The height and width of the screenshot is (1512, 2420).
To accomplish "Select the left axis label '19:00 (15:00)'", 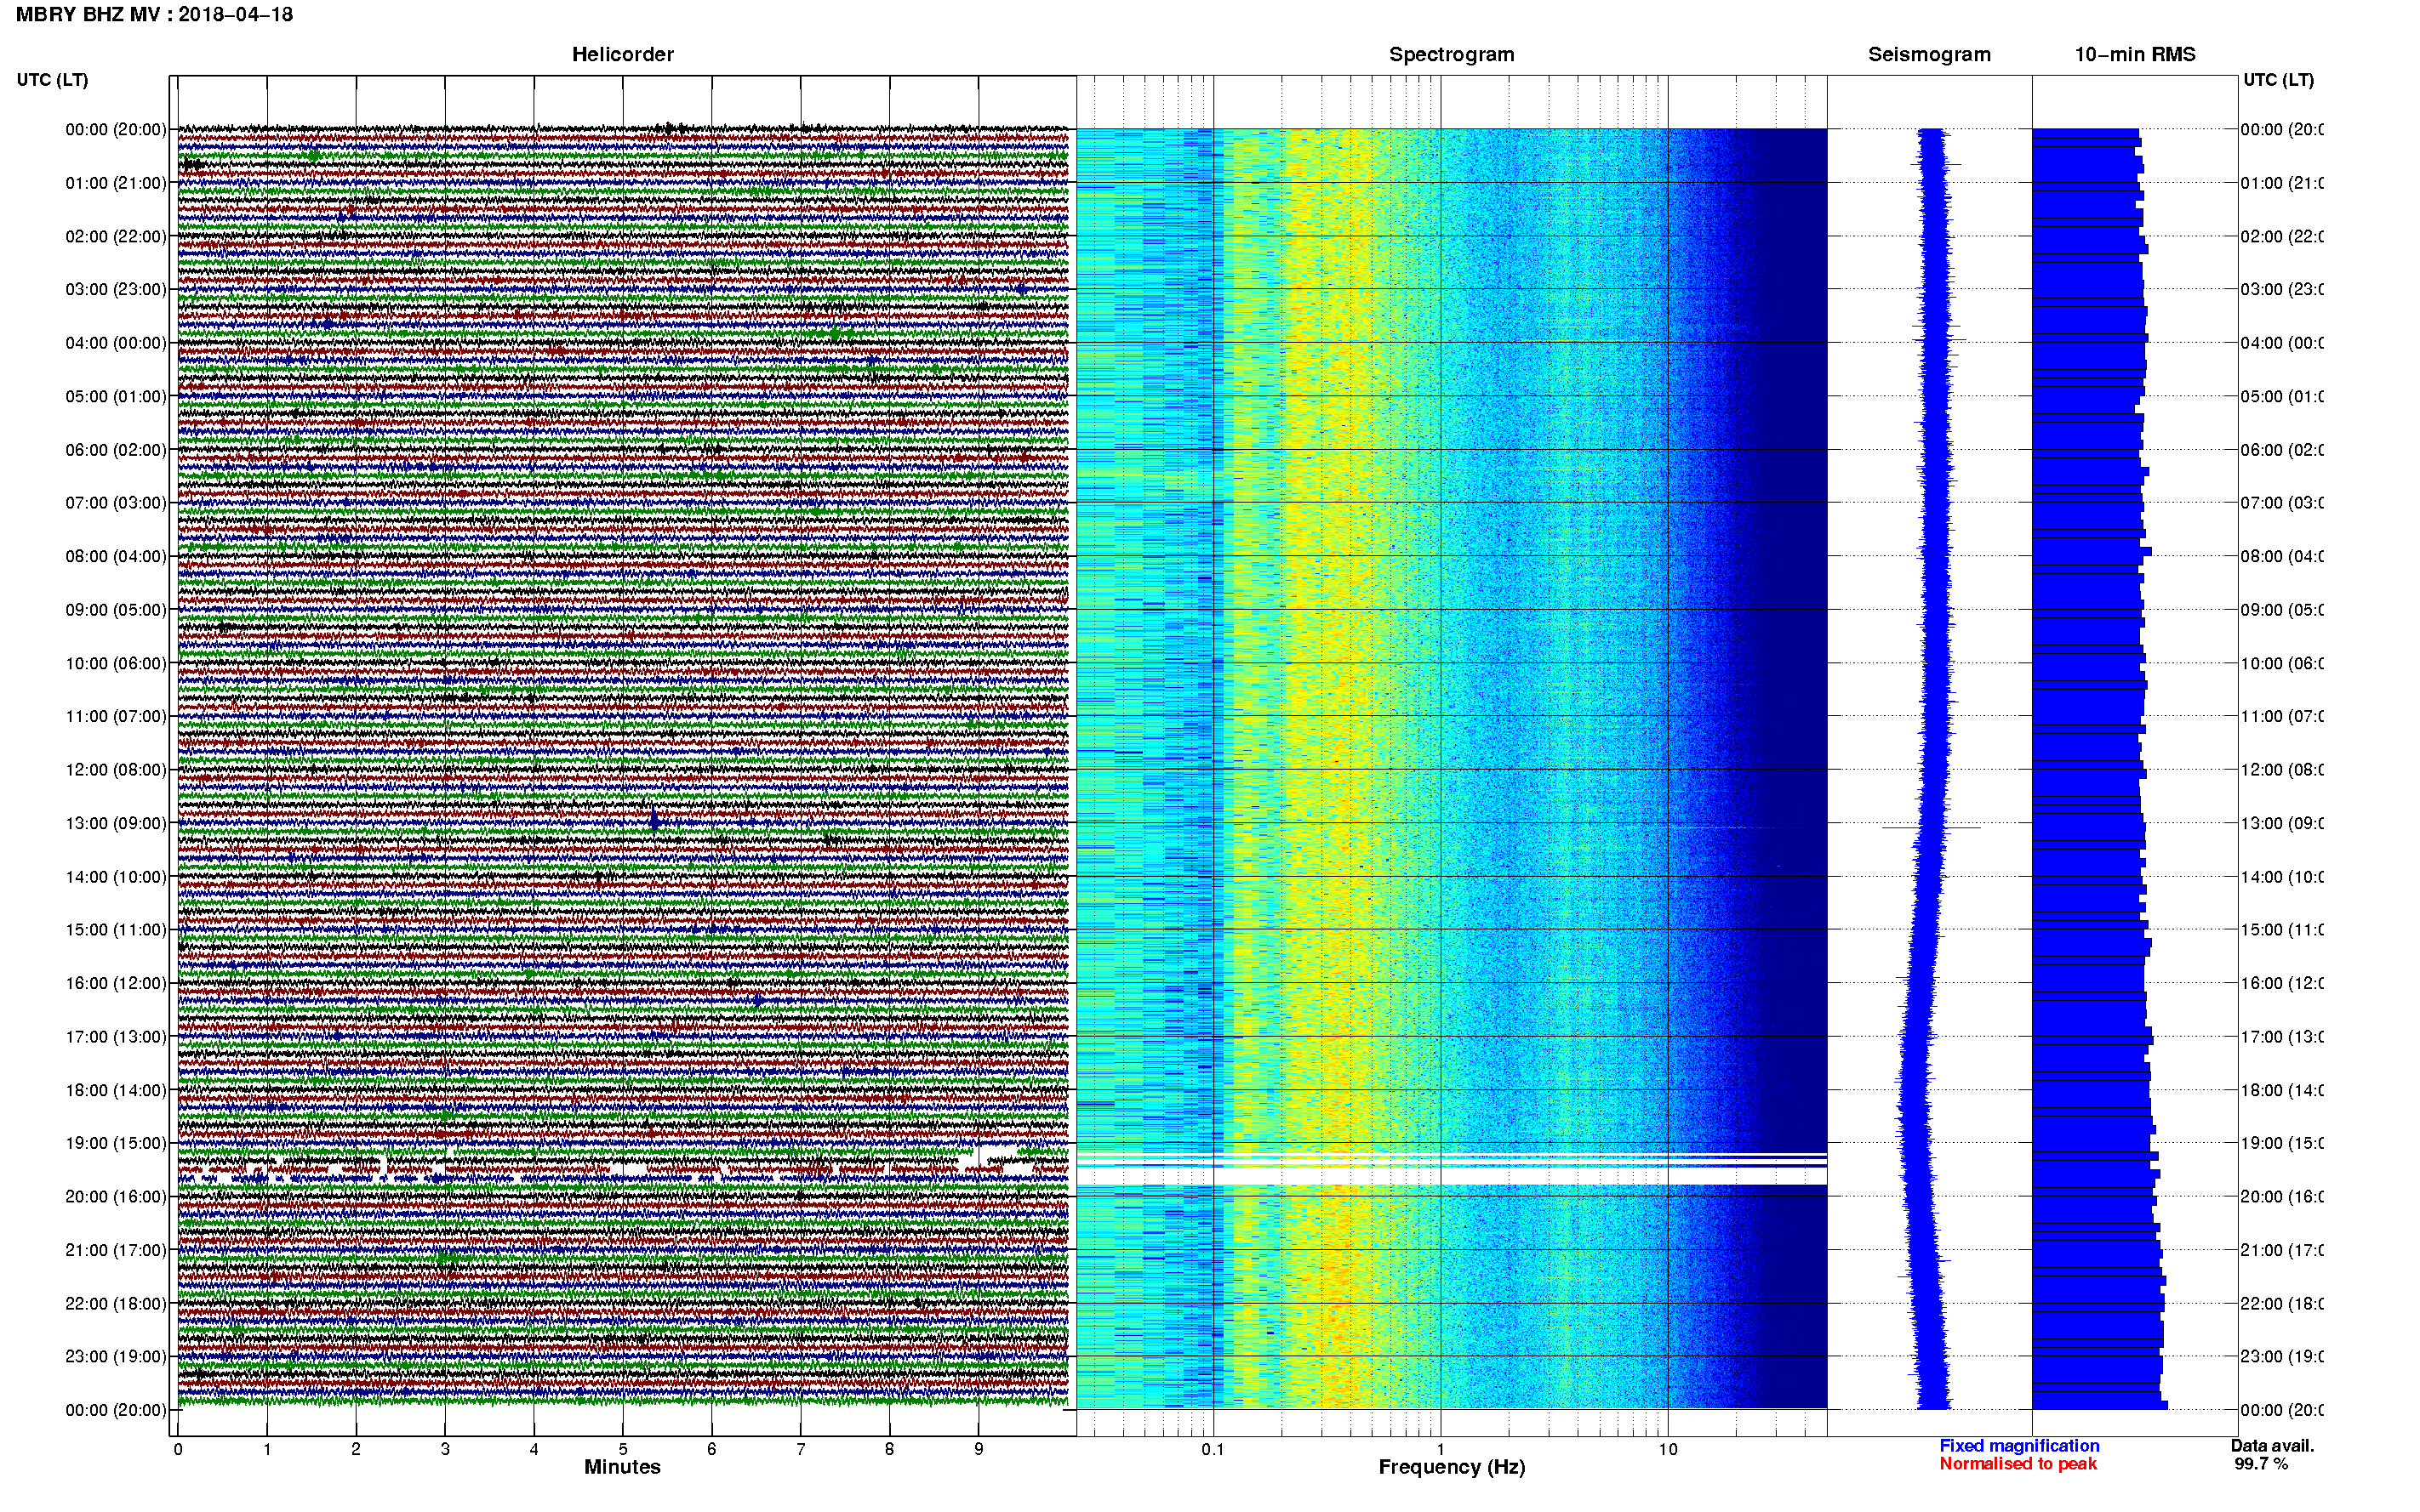I will (116, 1143).
